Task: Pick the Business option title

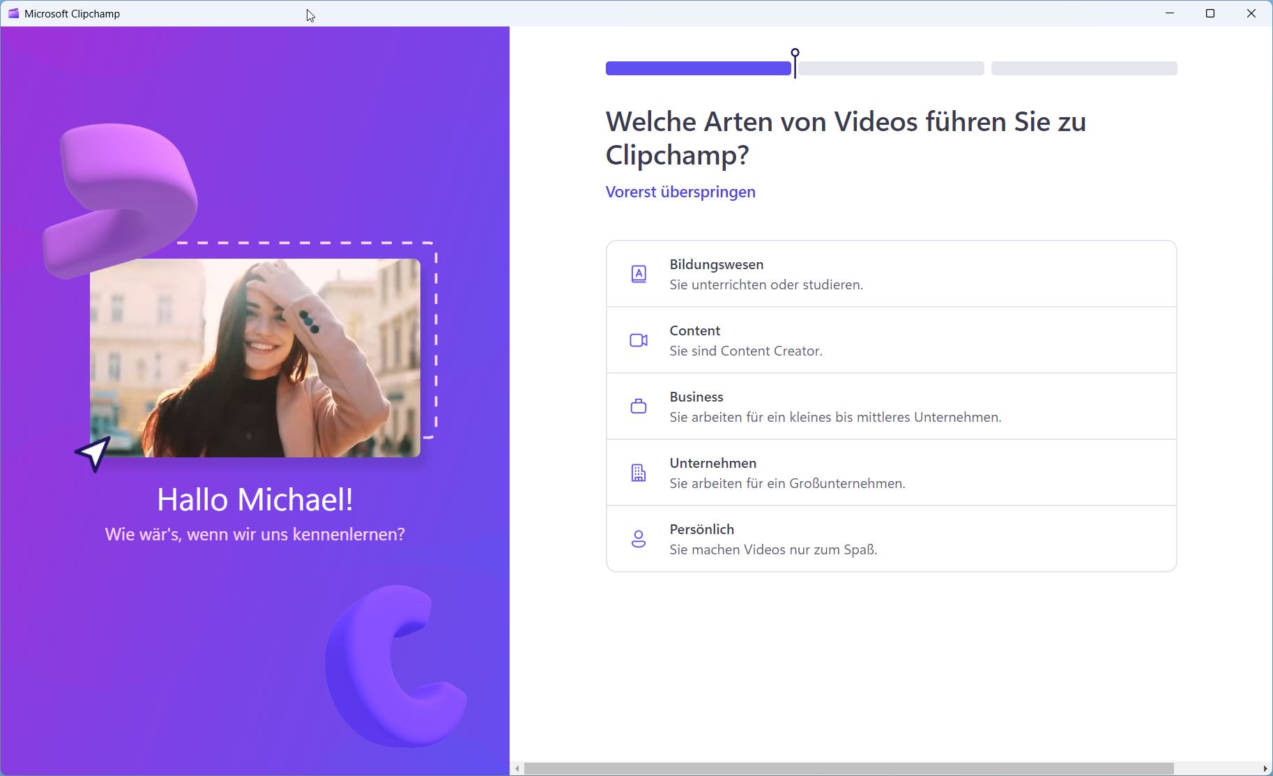Action: [696, 397]
